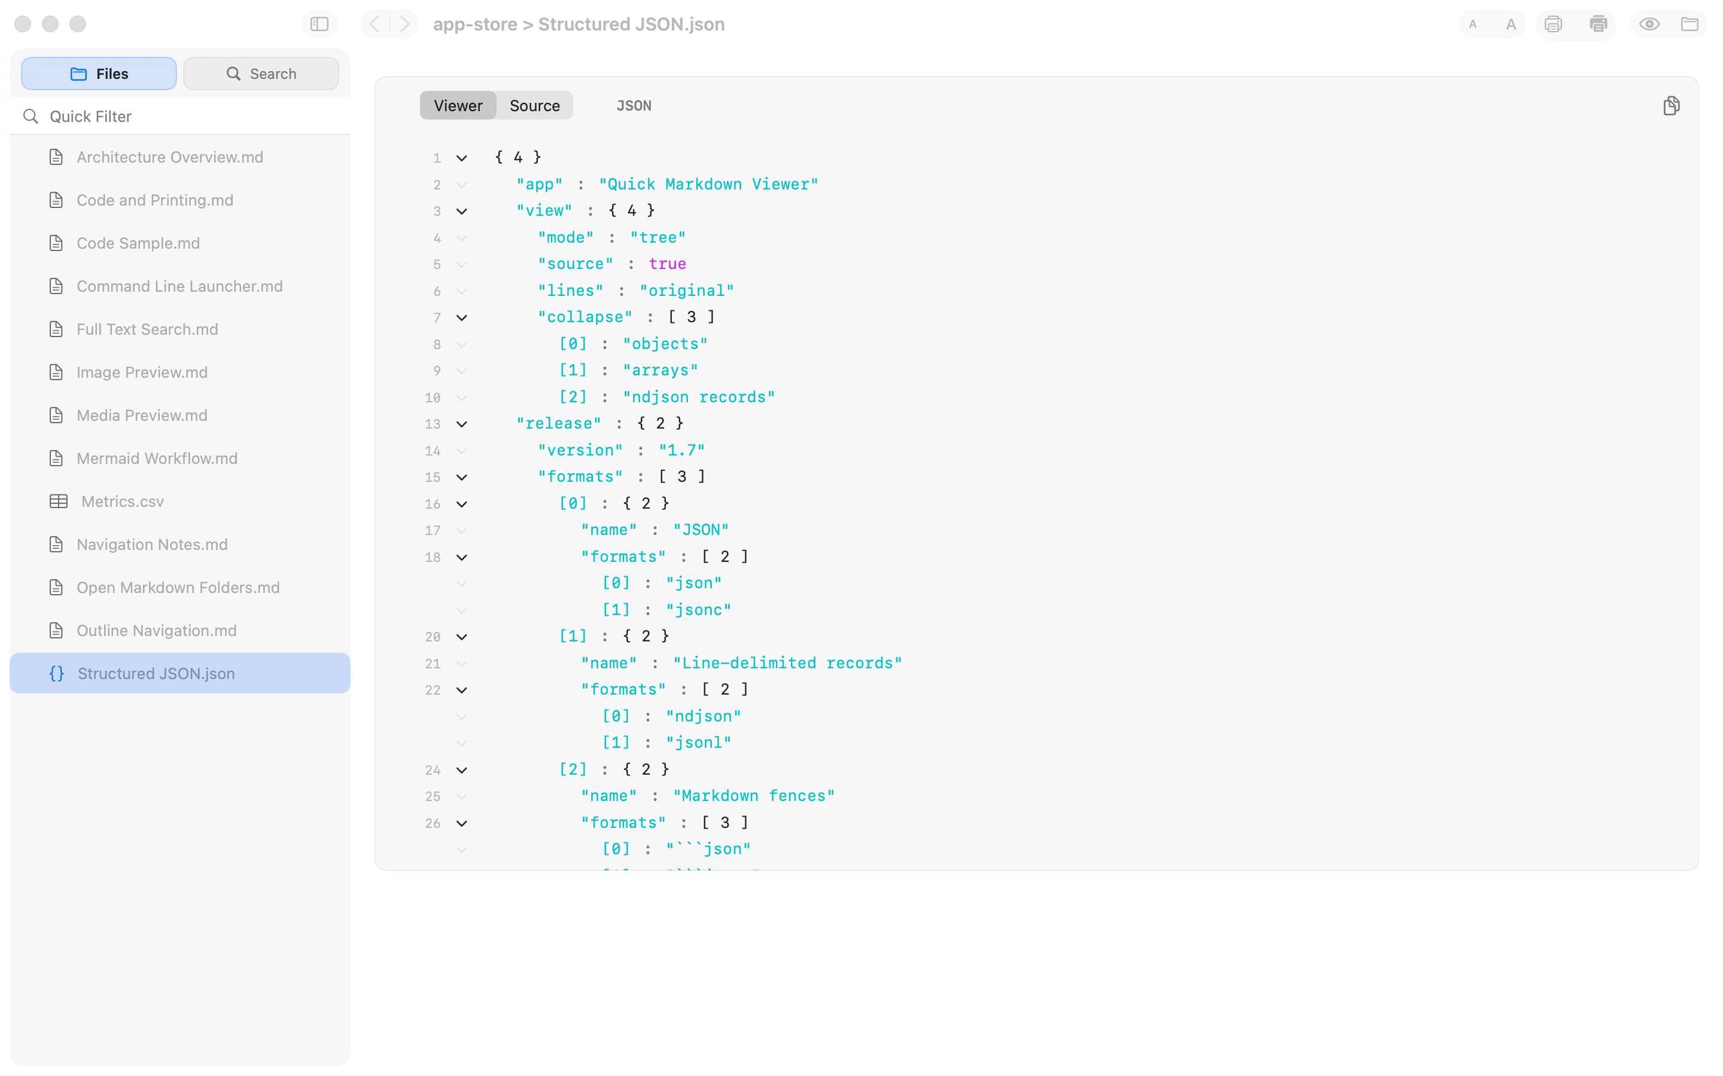Open Mermaid Workflow.md
The width and height of the screenshot is (1723, 1076).
pyautogui.click(x=180, y=458)
